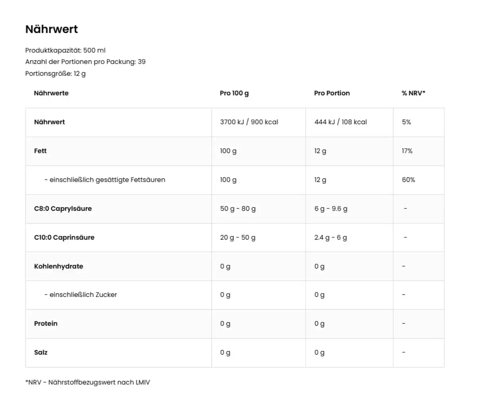Screen dimensions: 477x417
Task: Select the Fett row label
Action: [x=40, y=151]
